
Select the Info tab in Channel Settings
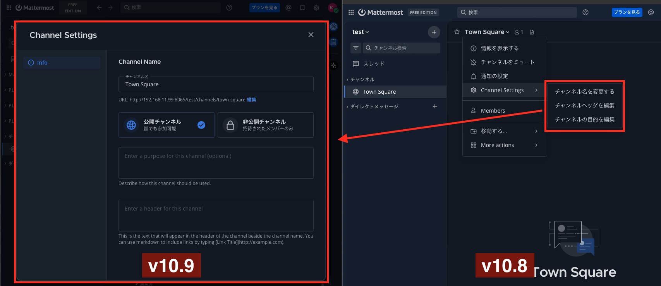tap(62, 63)
